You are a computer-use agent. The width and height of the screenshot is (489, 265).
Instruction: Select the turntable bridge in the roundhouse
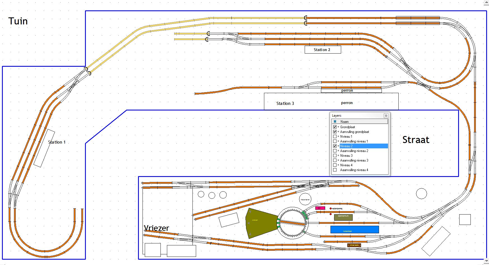pos(293,223)
